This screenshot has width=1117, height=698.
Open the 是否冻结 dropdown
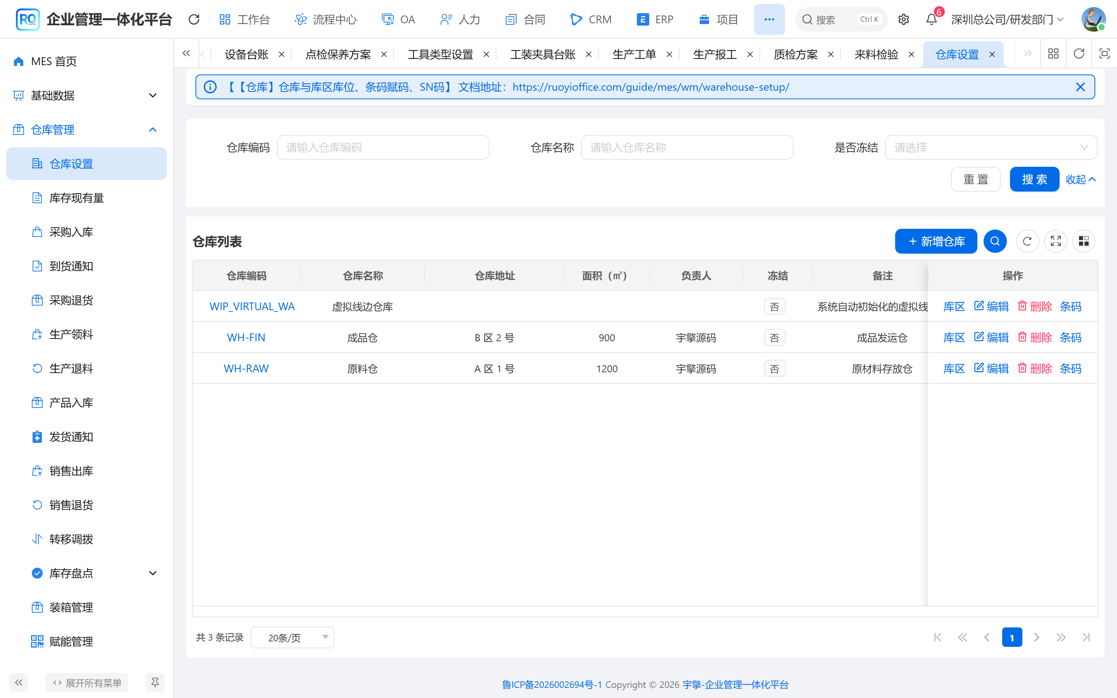click(991, 147)
